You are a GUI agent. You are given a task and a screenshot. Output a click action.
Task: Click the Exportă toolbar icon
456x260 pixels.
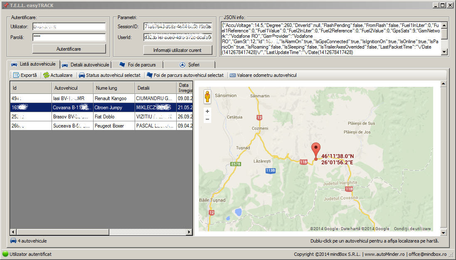(x=16, y=75)
